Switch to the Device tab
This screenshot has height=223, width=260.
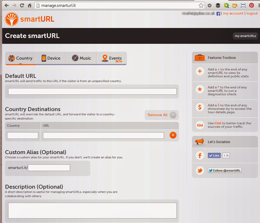(x=51, y=58)
